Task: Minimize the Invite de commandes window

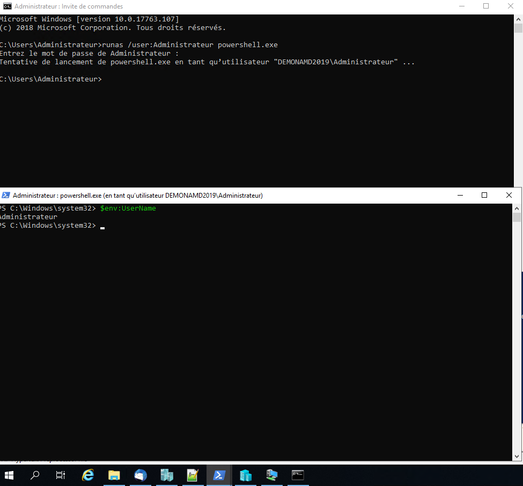Action: tap(462, 6)
